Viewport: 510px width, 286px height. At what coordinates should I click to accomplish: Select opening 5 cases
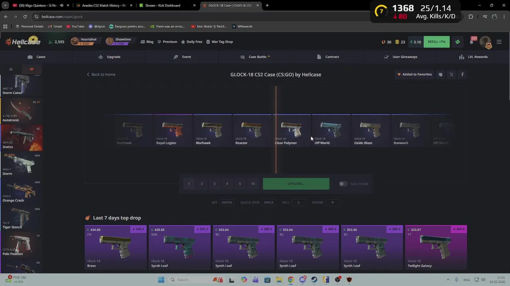(x=240, y=184)
